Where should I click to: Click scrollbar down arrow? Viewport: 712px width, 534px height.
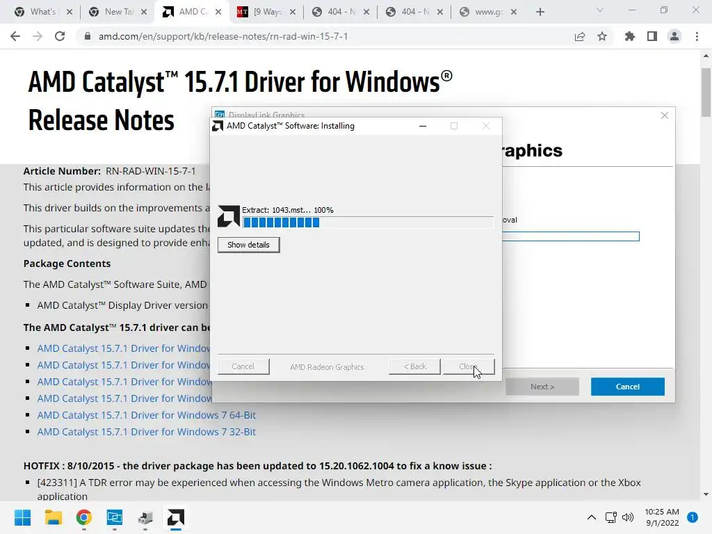(706, 494)
